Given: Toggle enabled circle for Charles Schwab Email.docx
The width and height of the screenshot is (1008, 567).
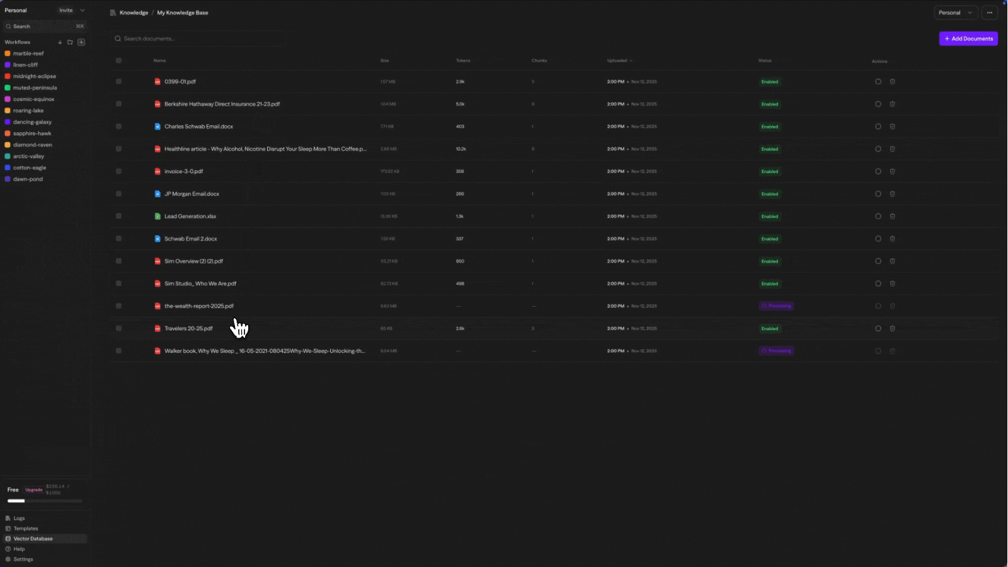Looking at the screenshot, I should pyautogui.click(x=878, y=127).
